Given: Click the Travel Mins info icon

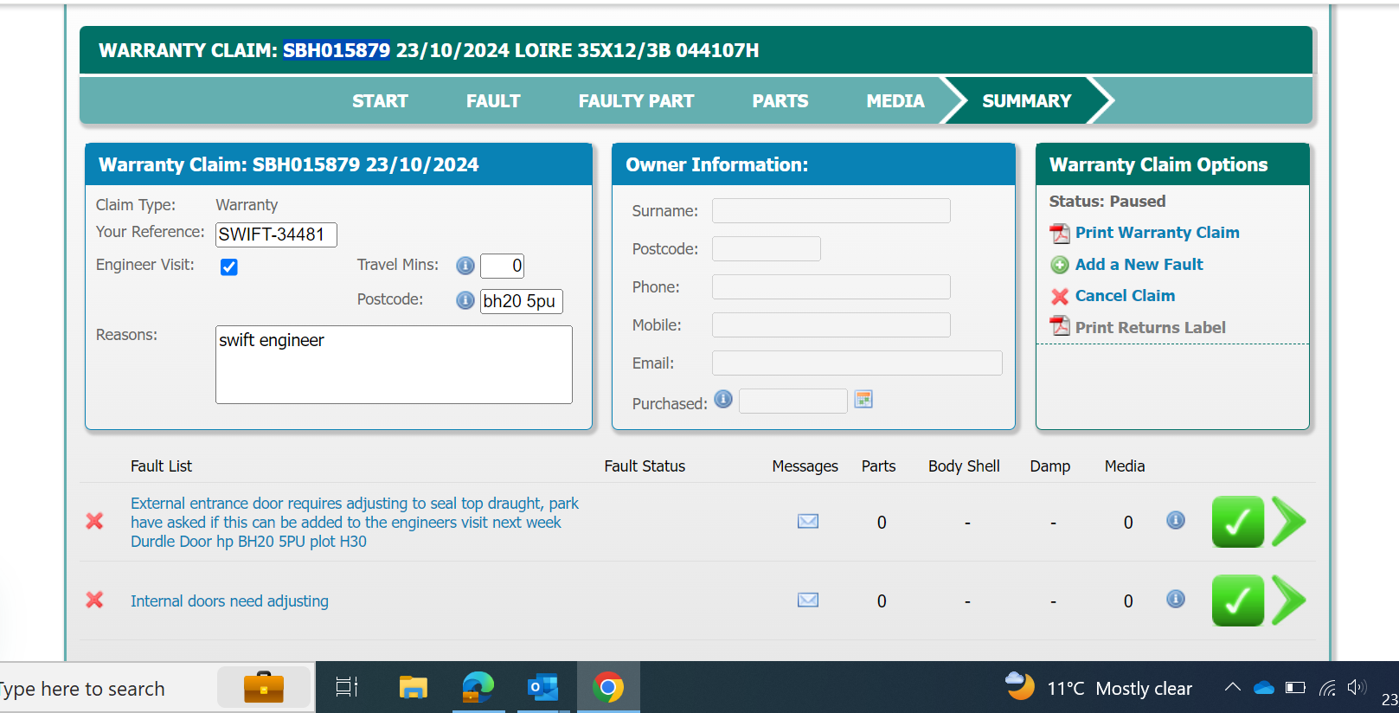Looking at the screenshot, I should [x=465, y=266].
